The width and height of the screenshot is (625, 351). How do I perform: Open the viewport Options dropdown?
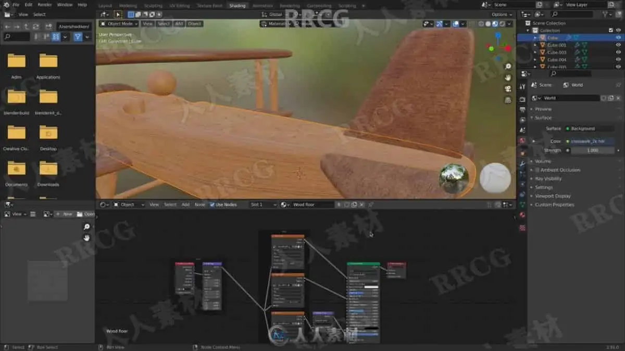[502, 15]
